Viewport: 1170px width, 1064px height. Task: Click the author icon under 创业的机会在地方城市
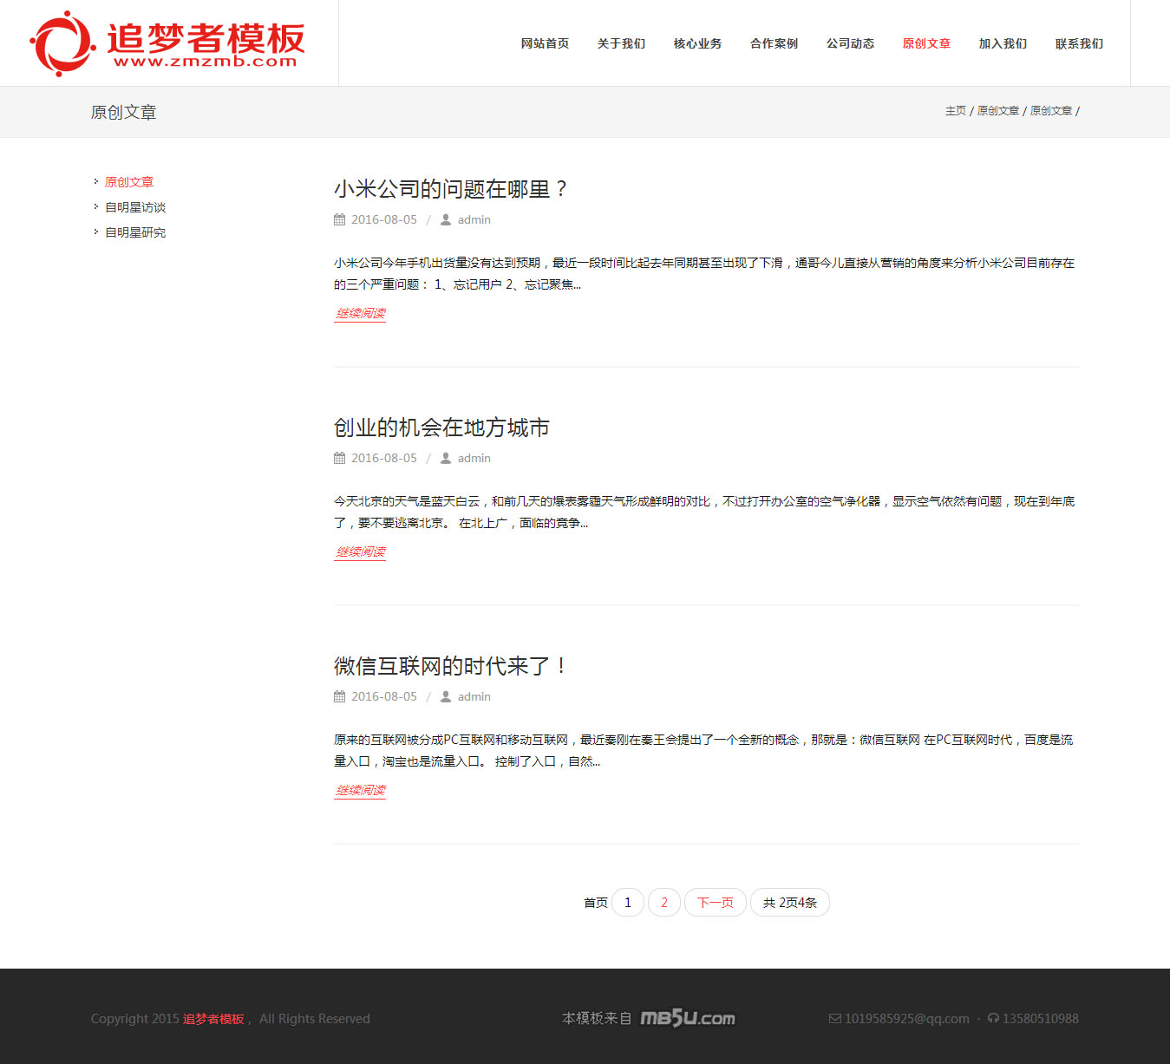coord(446,459)
